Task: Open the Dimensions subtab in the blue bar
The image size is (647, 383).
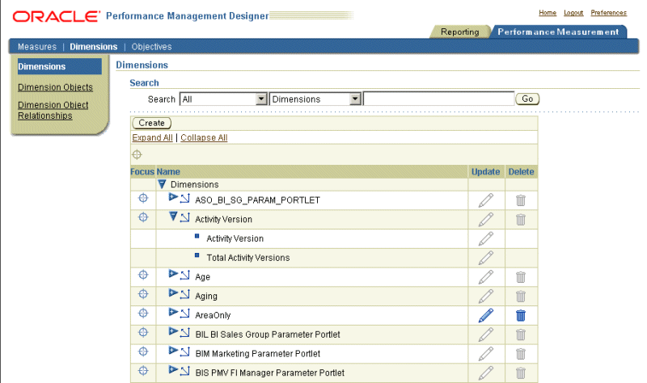Action: [x=94, y=47]
